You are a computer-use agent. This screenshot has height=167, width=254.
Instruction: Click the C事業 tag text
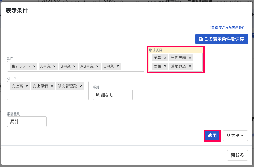pyautogui.click(x=109, y=66)
